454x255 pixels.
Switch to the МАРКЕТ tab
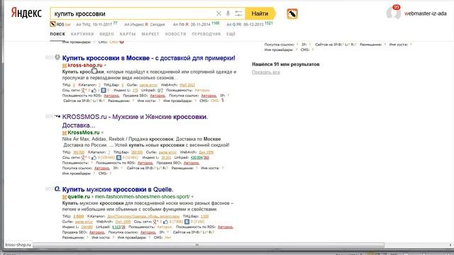coord(150,34)
